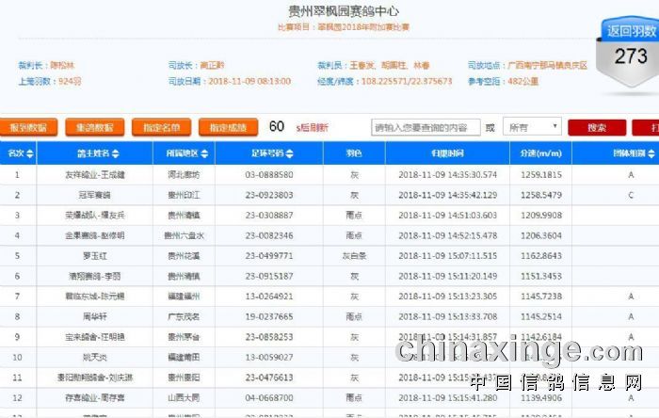The image size is (659, 418).
Task: Select the 罗玉红 table row
Action: click(x=94, y=255)
